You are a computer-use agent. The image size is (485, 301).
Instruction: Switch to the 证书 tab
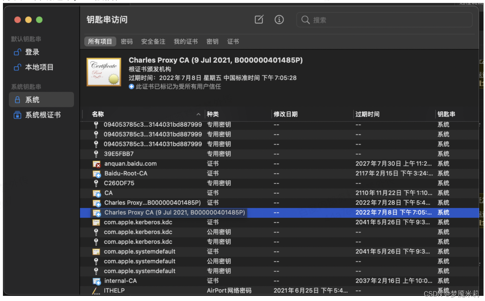coord(233,41)
